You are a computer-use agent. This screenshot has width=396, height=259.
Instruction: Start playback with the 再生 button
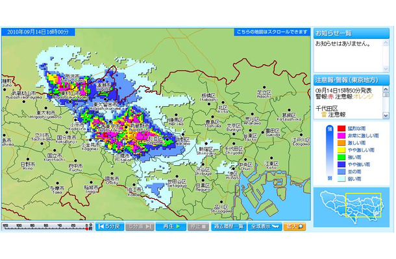(x=171, y=227)
